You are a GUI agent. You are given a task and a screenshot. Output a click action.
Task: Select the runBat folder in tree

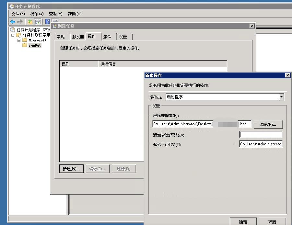point(35,45)
